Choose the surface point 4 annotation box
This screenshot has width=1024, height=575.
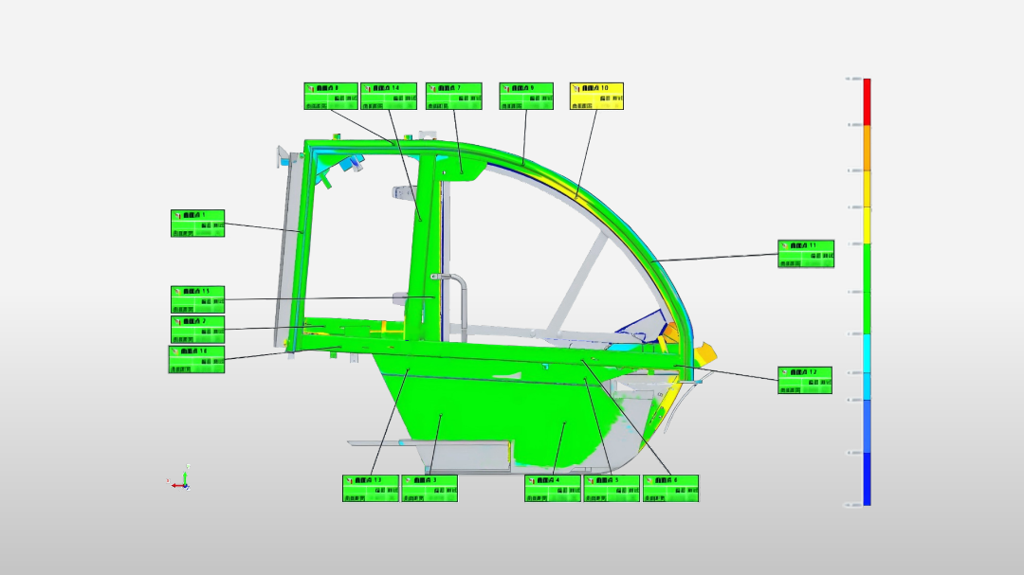coord(553,488)
